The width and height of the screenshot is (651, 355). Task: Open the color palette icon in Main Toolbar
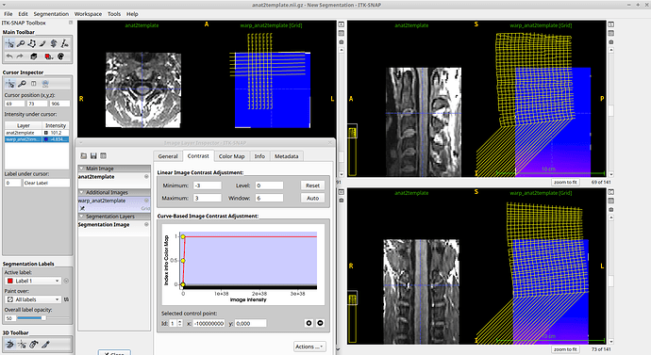coord(60,56)
